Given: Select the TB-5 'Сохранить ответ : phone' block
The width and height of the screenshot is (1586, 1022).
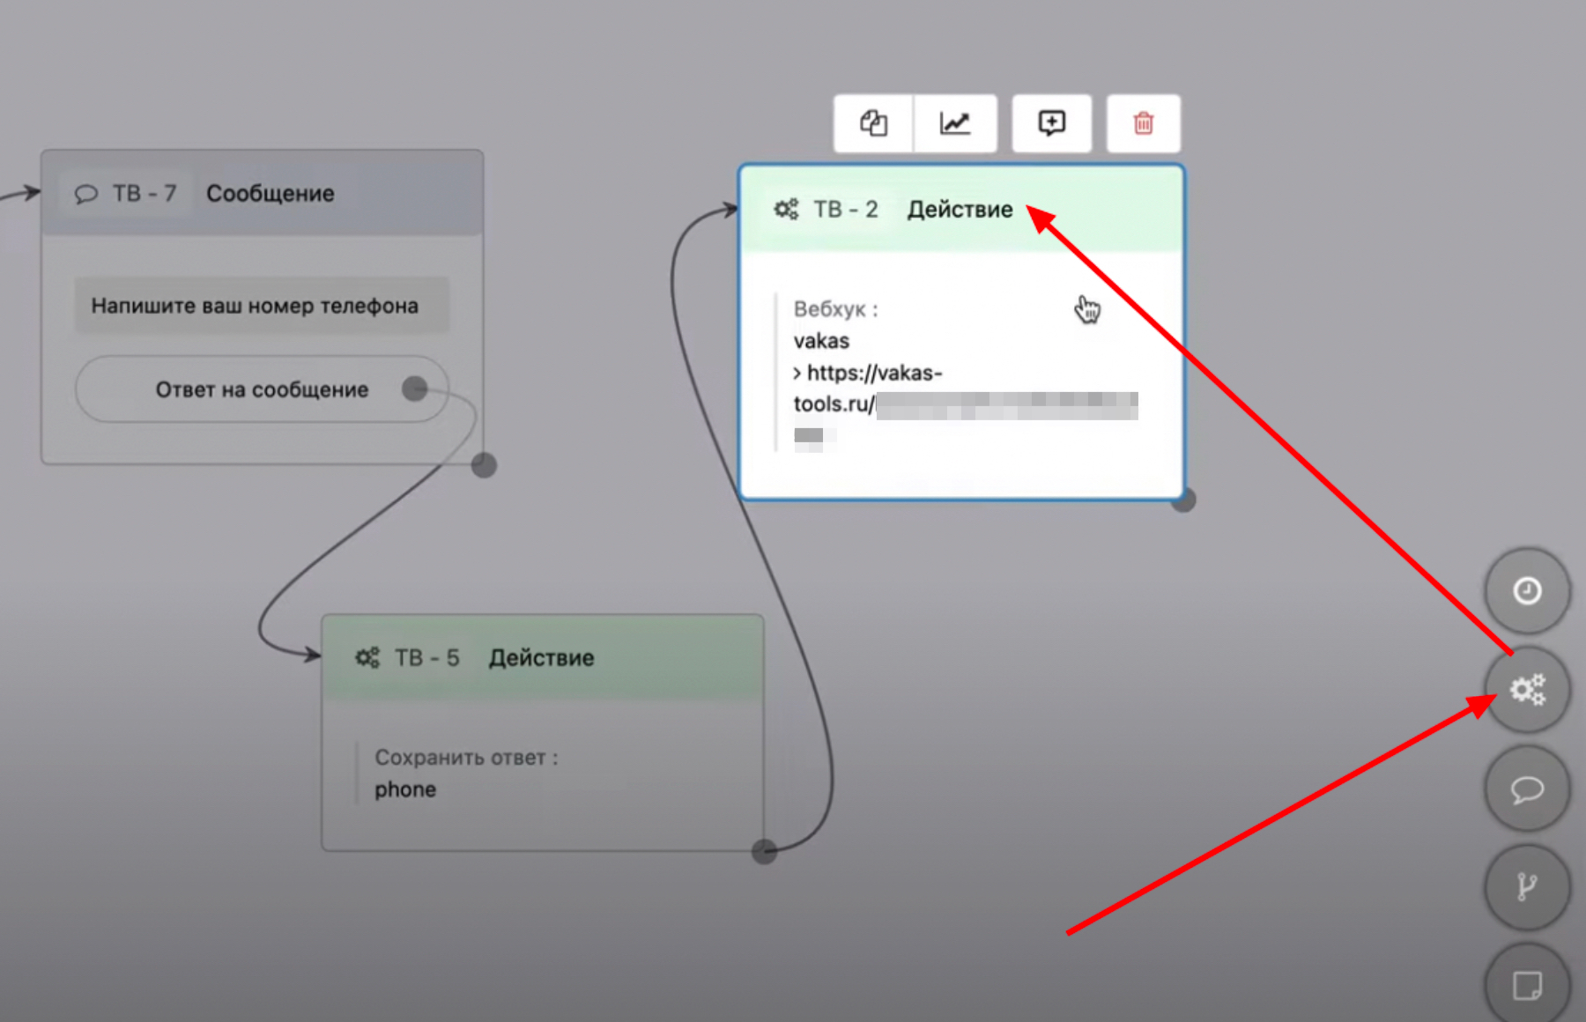Looking at the screenshot, I should [542, 775].
